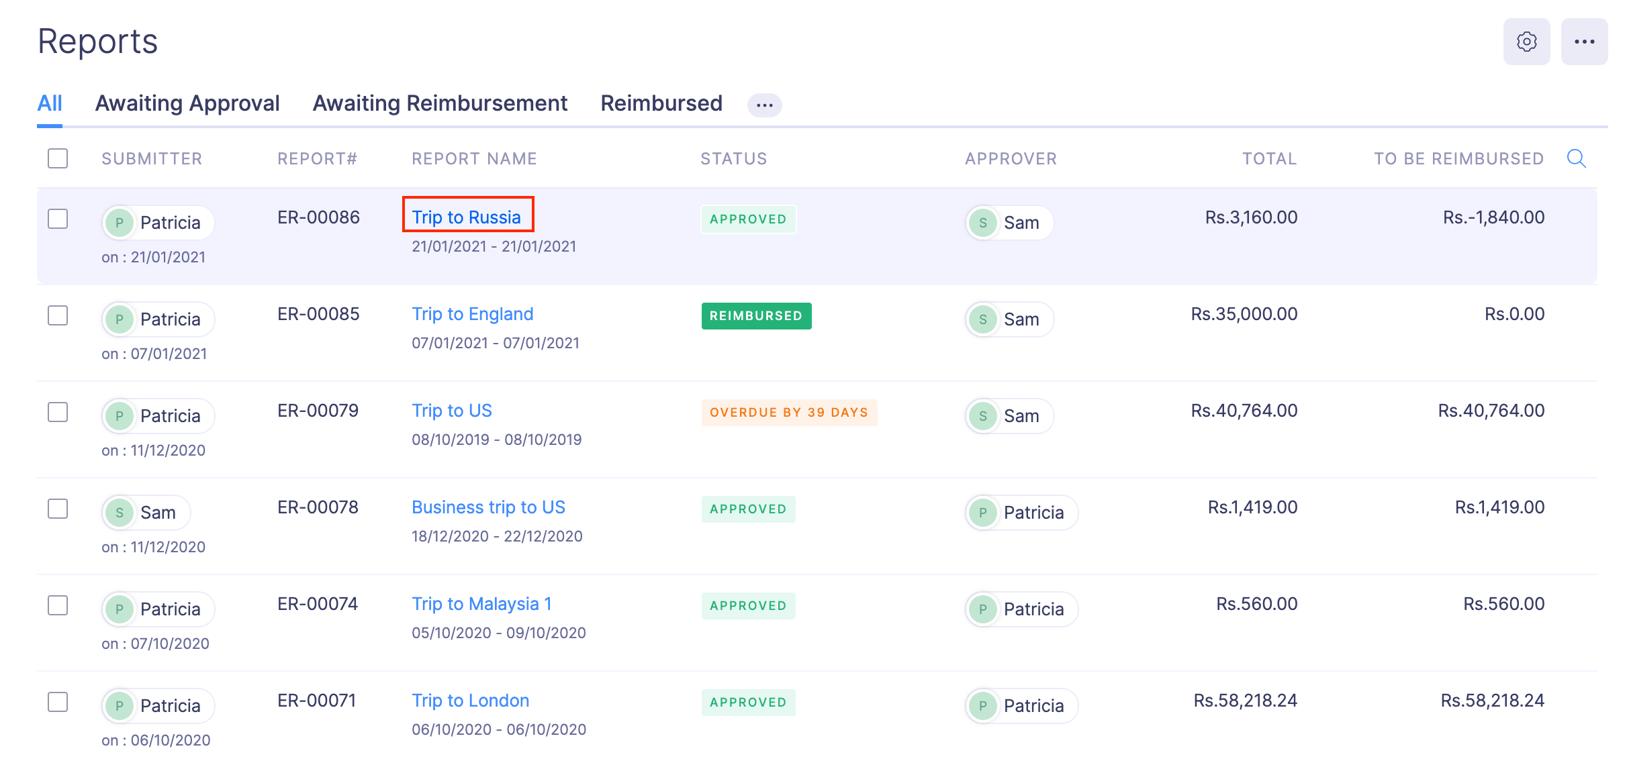Check the select-all checkbox in the header
Viewport: 1627px width, 765px height.
click(57, 158)
